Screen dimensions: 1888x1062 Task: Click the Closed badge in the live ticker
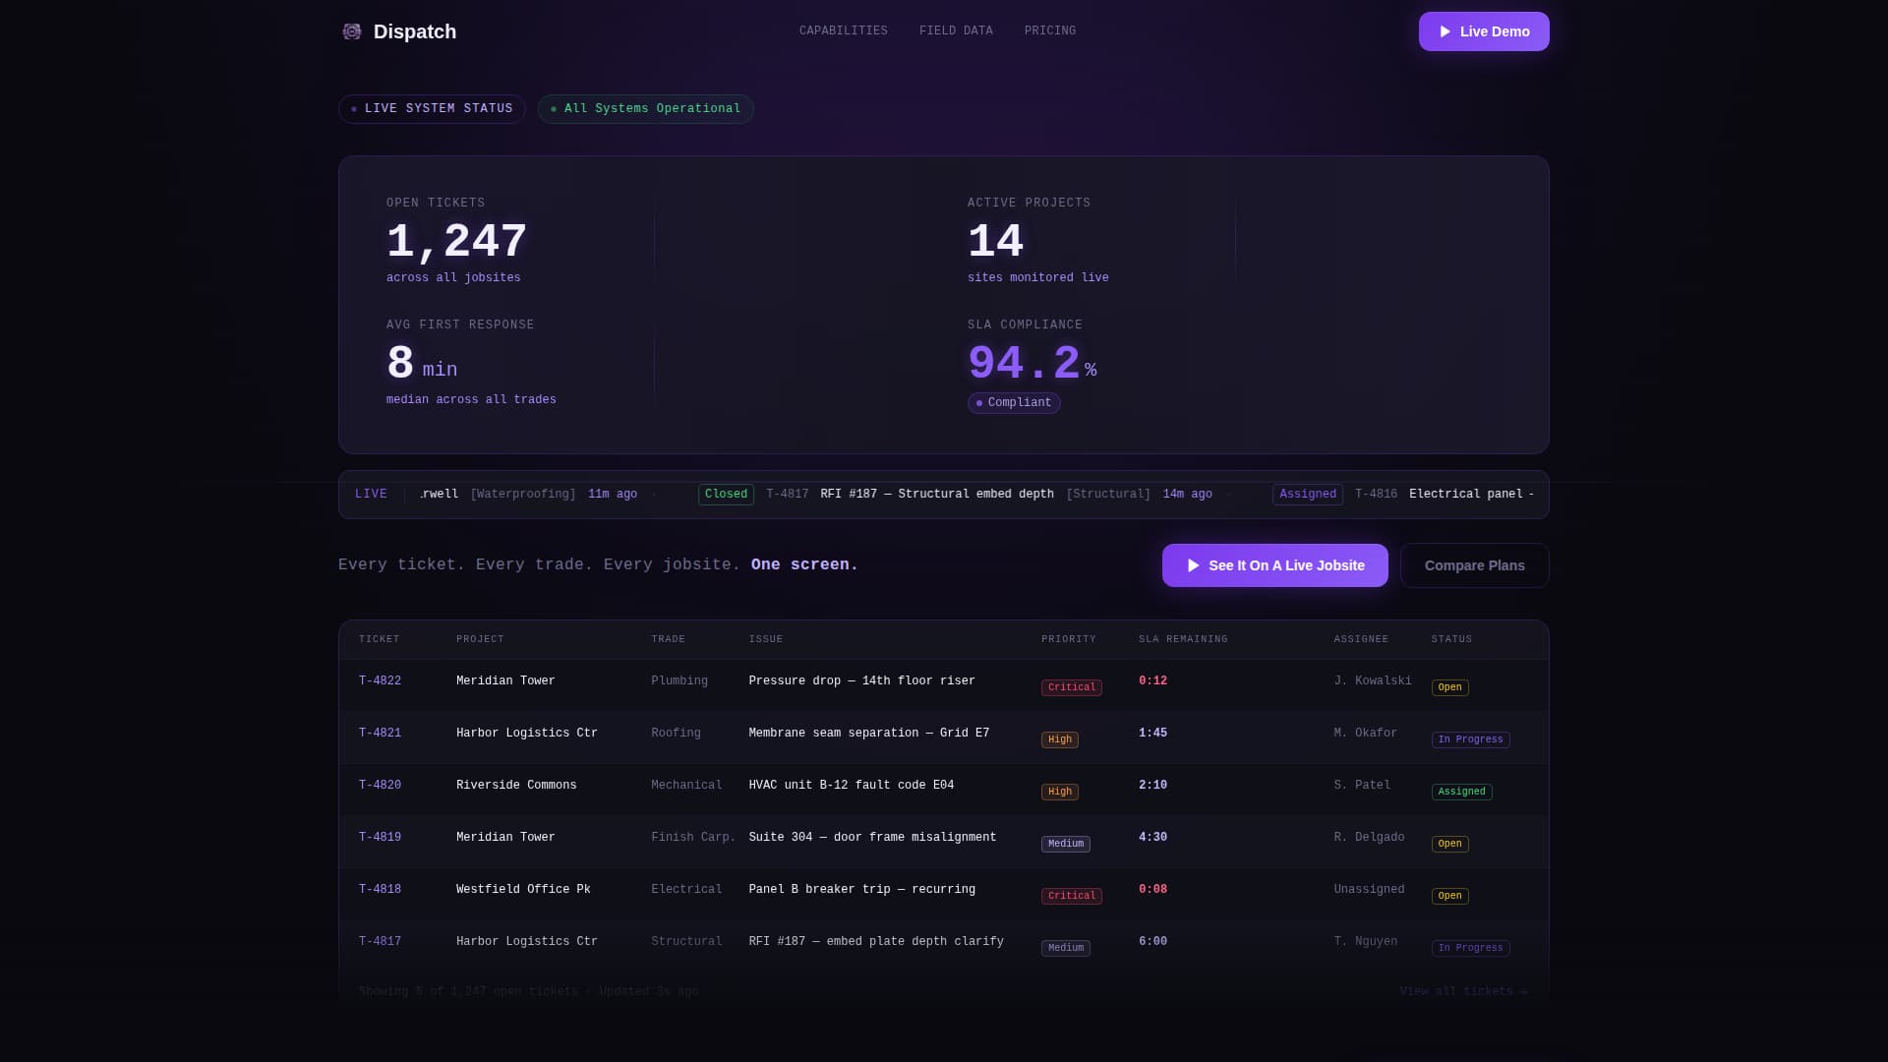tap(726, 494)
